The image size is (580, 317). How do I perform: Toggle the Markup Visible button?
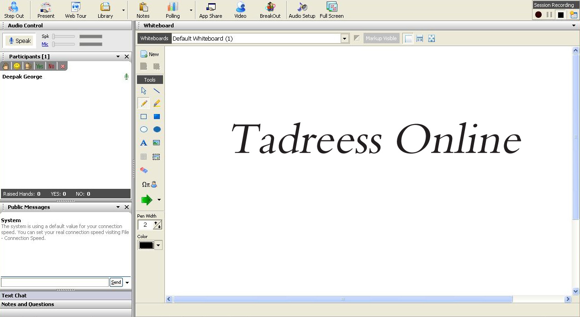tap(381, 38)
